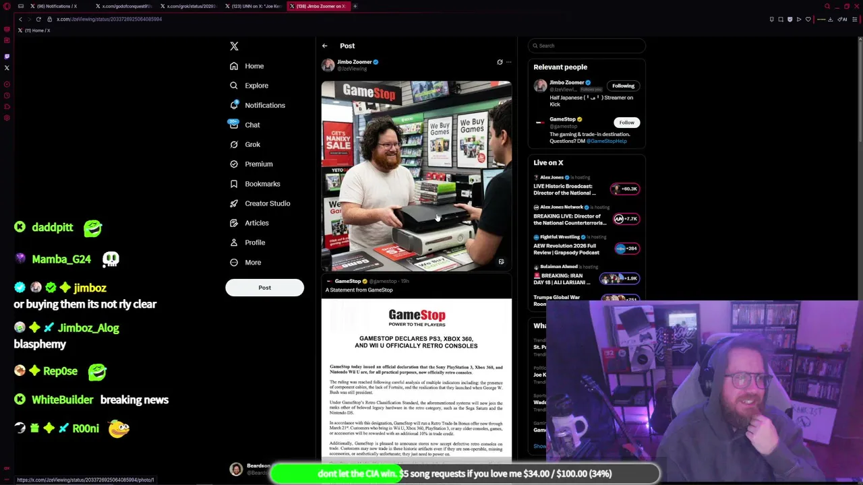Click the AI toolbar icon

click(x=843, y=19)
